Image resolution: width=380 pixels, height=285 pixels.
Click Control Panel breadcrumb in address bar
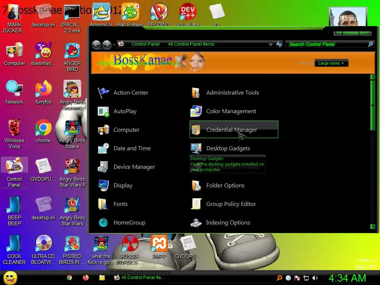(145, 44)
